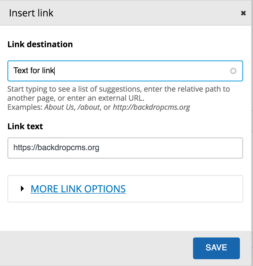Click the Link destination heading label

coord(40,44)
